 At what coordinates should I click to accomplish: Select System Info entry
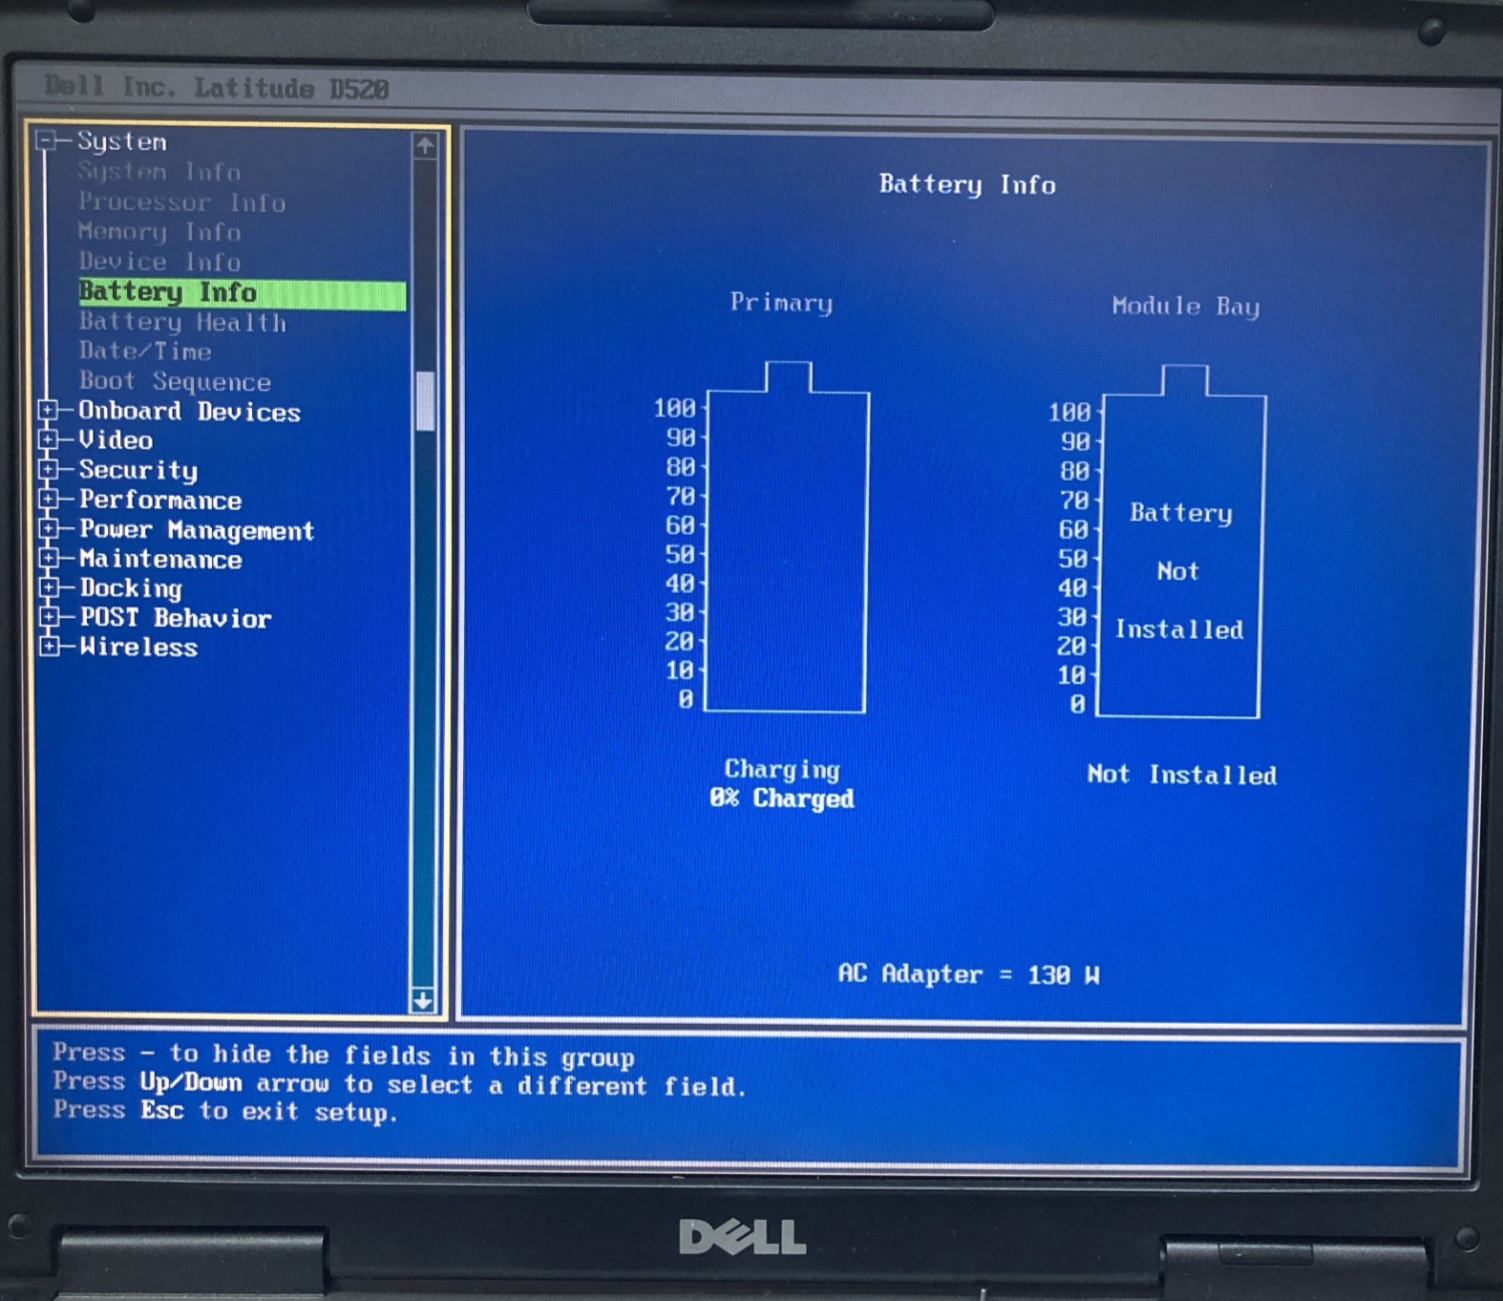(159, 172)
